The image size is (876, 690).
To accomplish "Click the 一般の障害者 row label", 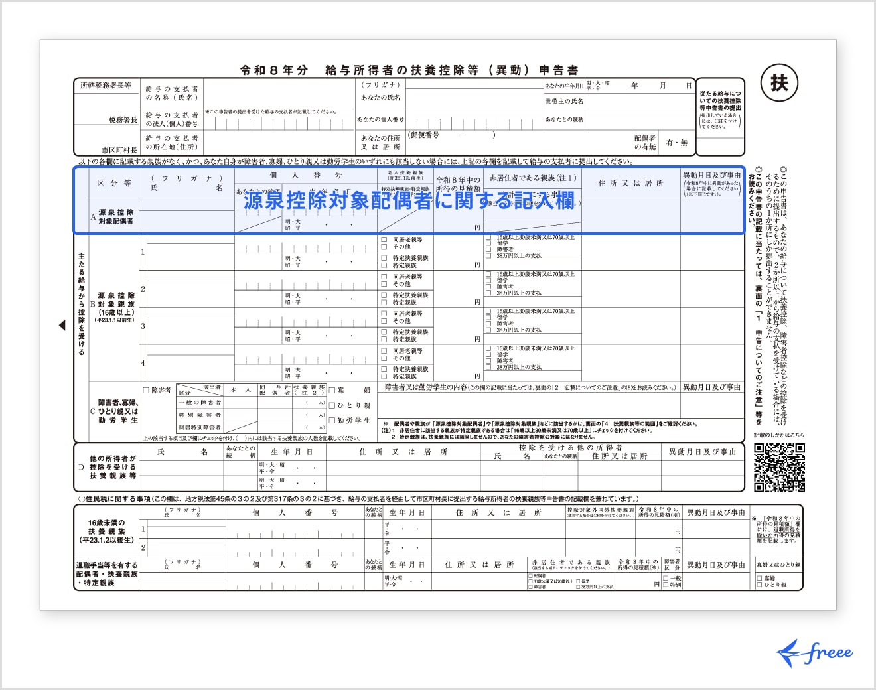I will click(200, 403).
